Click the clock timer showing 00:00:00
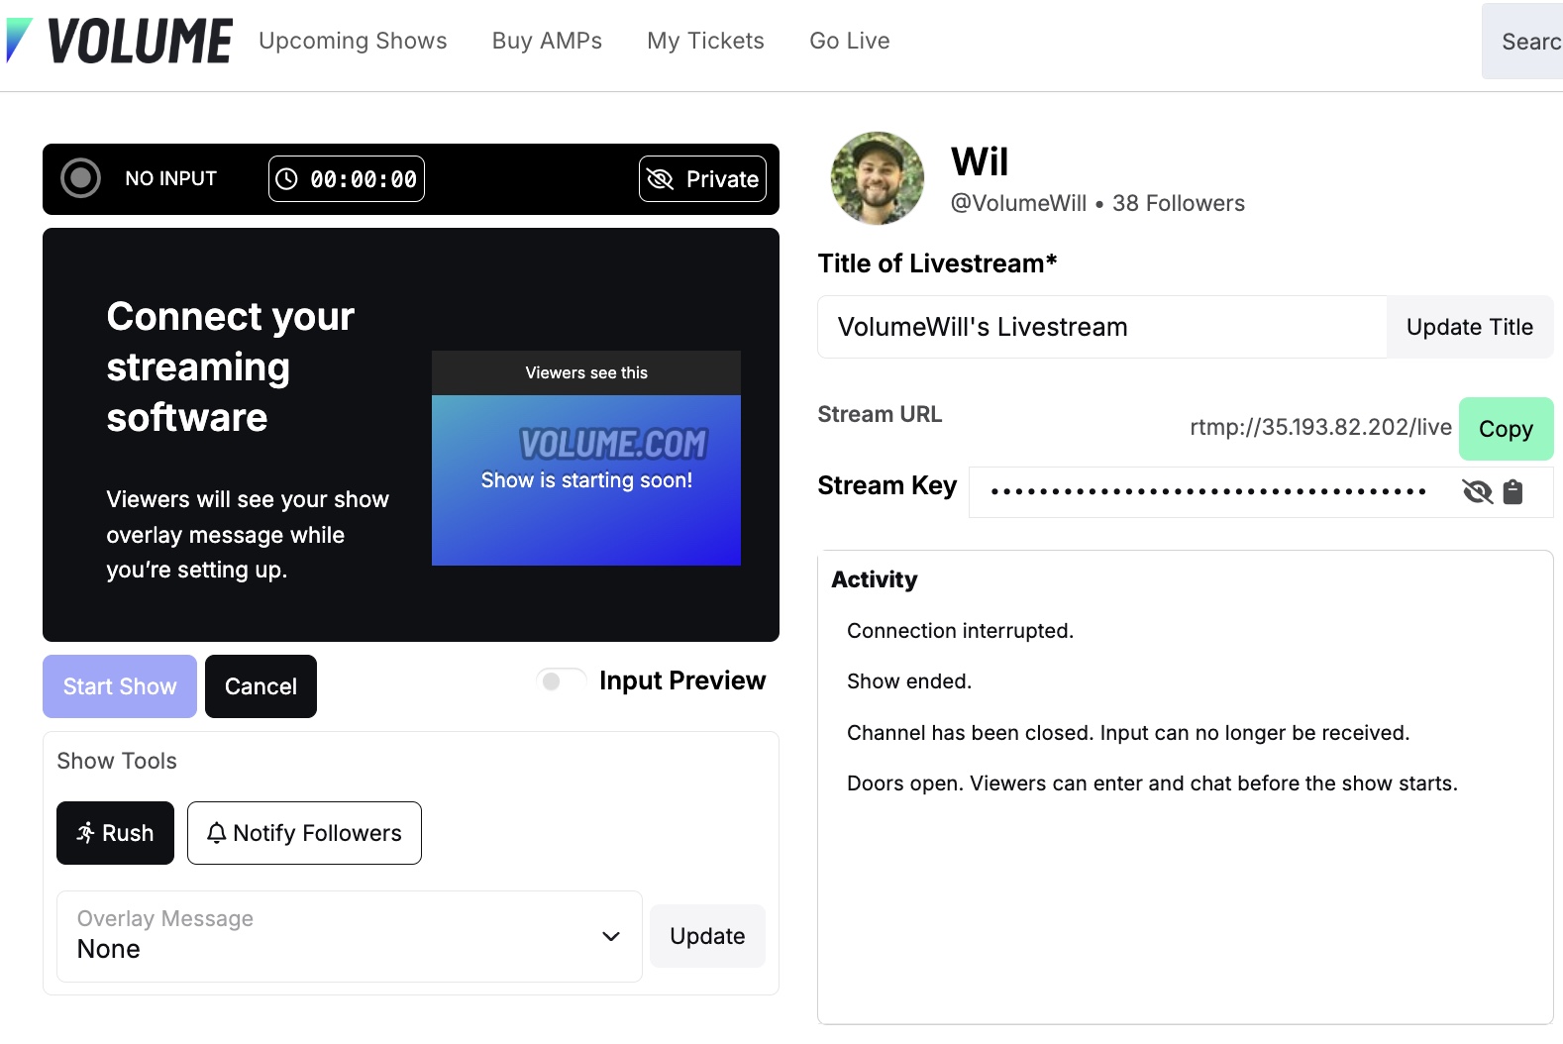Screen dimensions: 1563x1044 (x=347, y=179)
